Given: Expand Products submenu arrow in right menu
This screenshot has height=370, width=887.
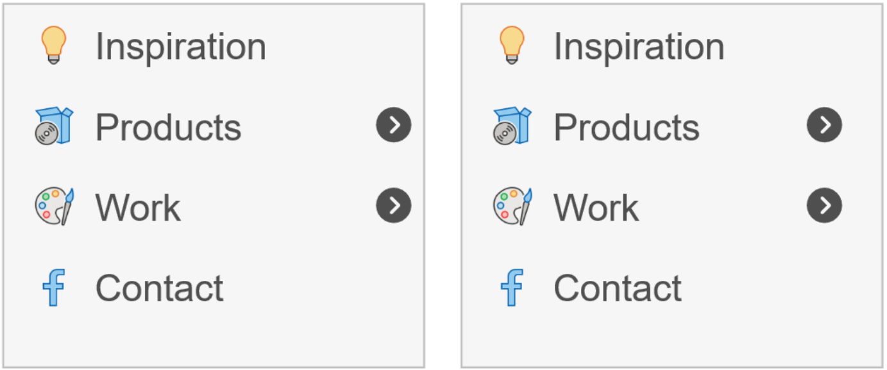Looking at the screenshot, I should [x=824, y=125].
